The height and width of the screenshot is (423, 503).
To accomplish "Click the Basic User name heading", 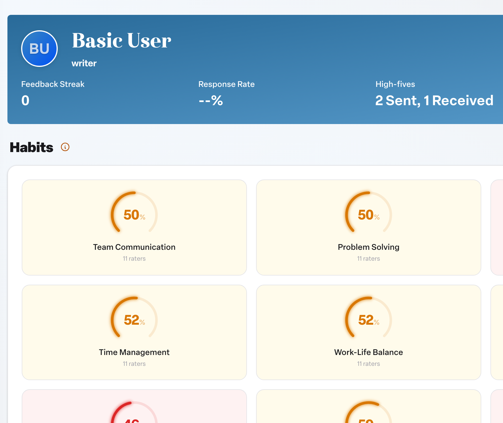I will pyautogui.click(x=121, y=40).
